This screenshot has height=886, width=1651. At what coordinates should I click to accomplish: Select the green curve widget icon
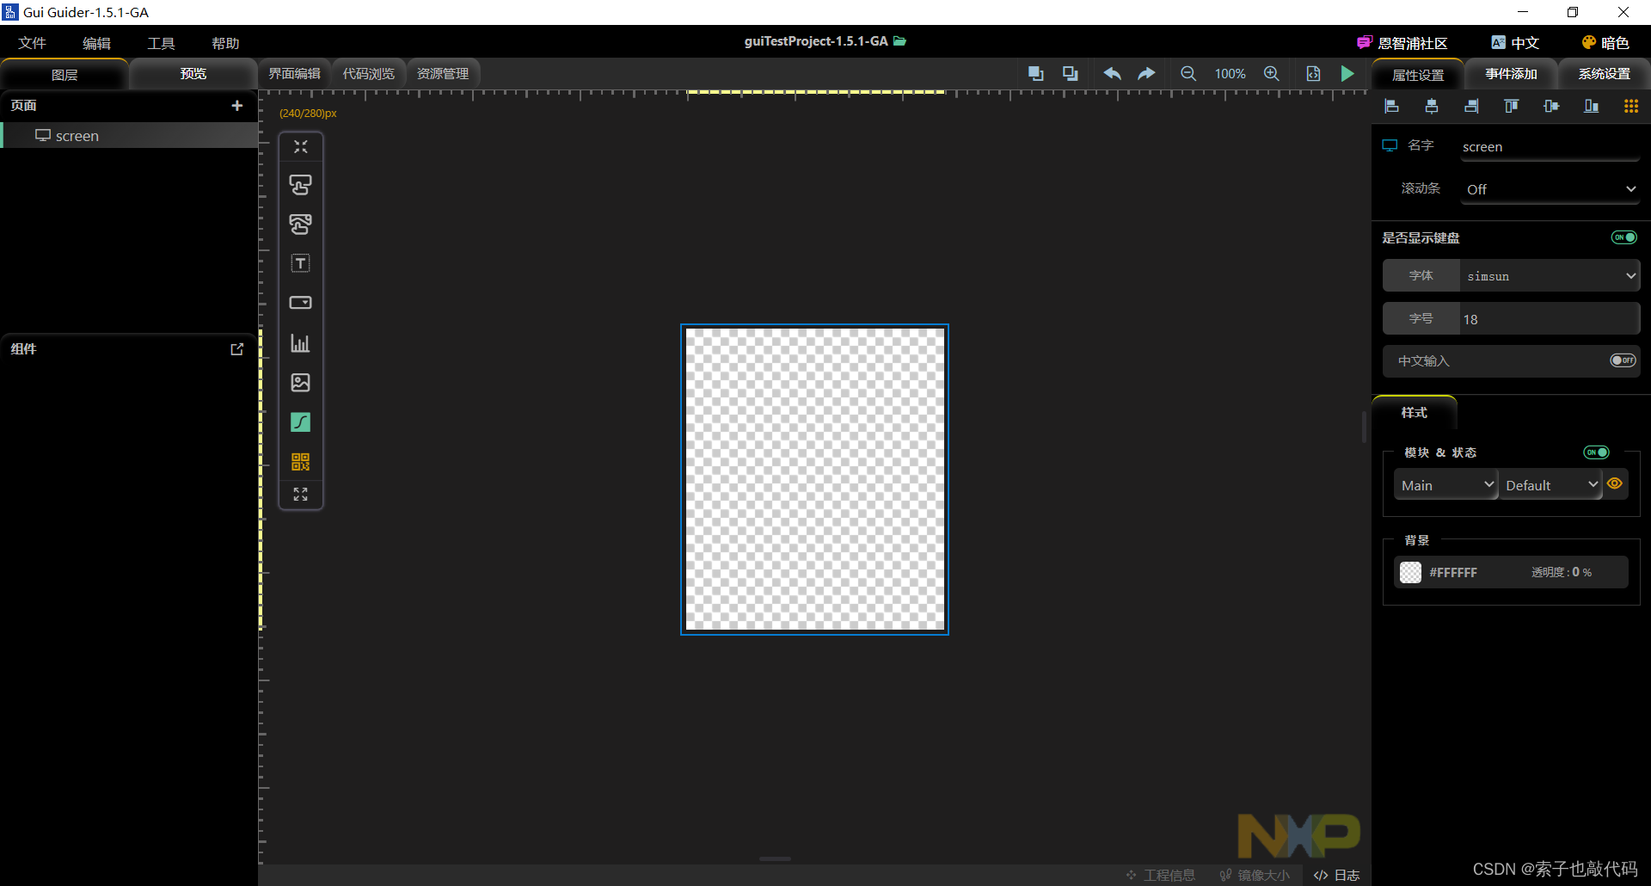click(x=300, y=422)
